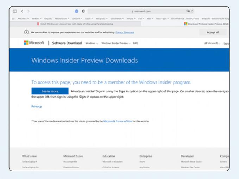Reload the page with the refresh icon
Image resolution: width=239 pixels, height=179 pixels.
(192, 11)
